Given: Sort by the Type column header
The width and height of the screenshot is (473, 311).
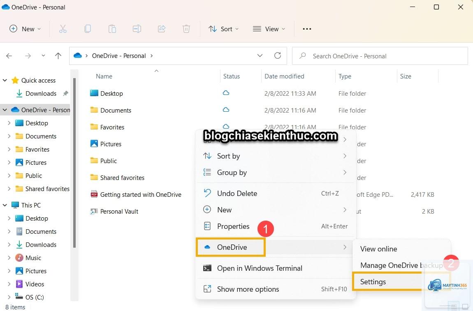Looking at the screenshot, I should tap(345, 76).
